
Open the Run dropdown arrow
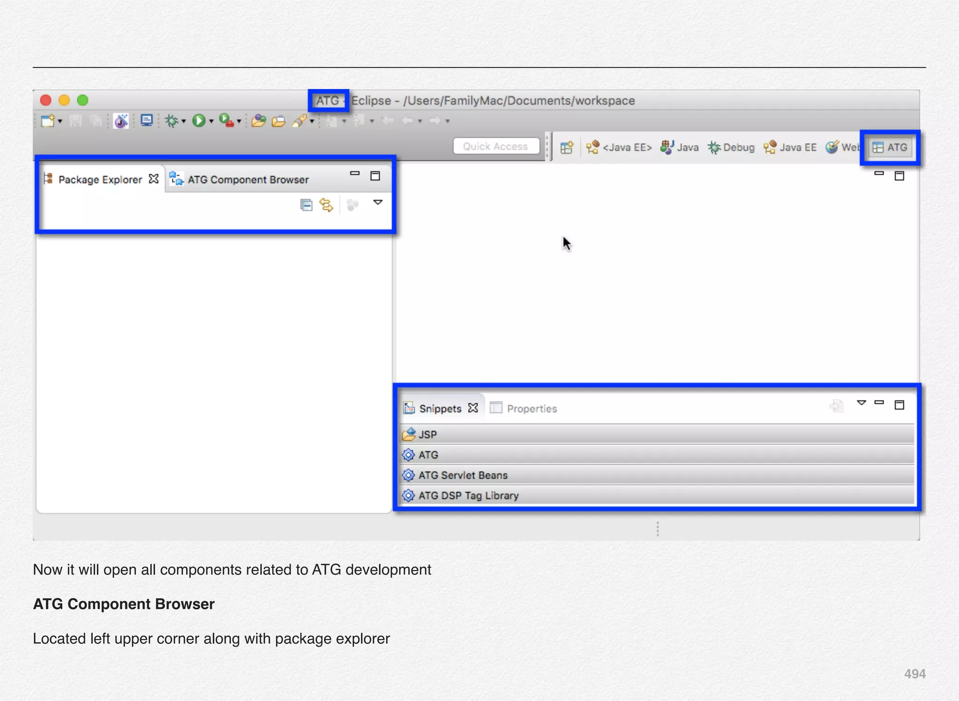click(x=211, y=122)
